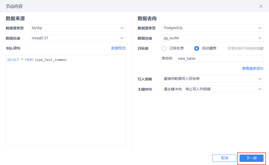This screenshot has width=269, height=165.
Task: Click the 下一步 button
Action: (x=252, y=158)
